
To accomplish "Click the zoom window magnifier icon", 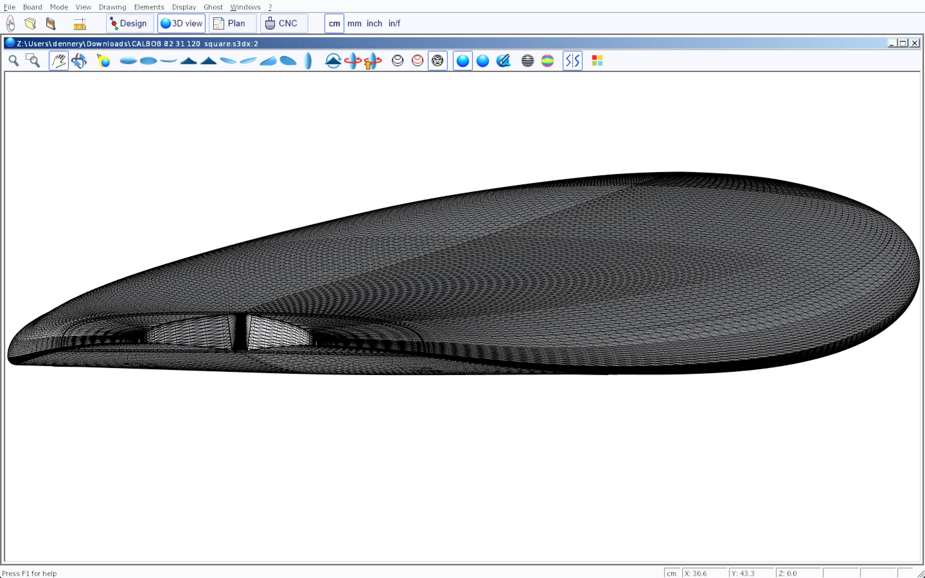I will click(33, 61).
